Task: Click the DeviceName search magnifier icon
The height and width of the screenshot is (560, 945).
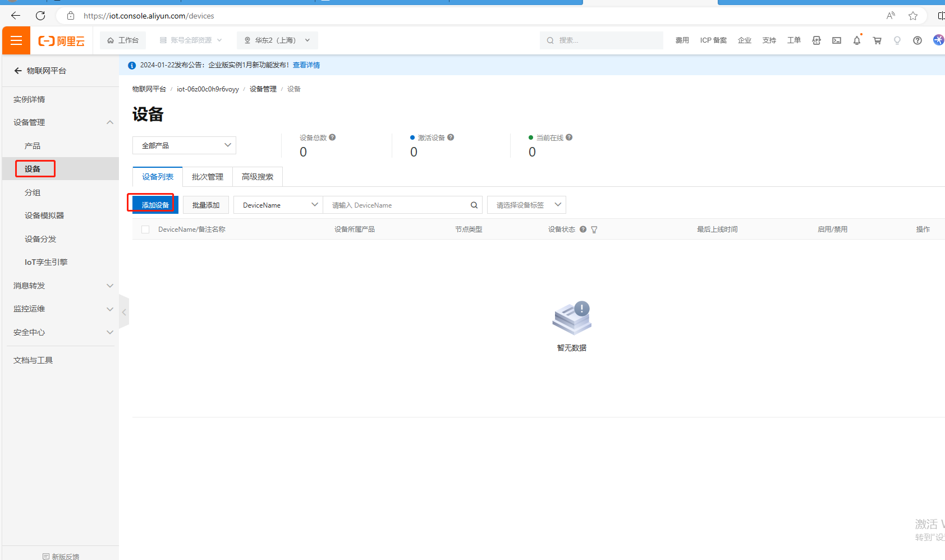Action: (x=474, y=205)
